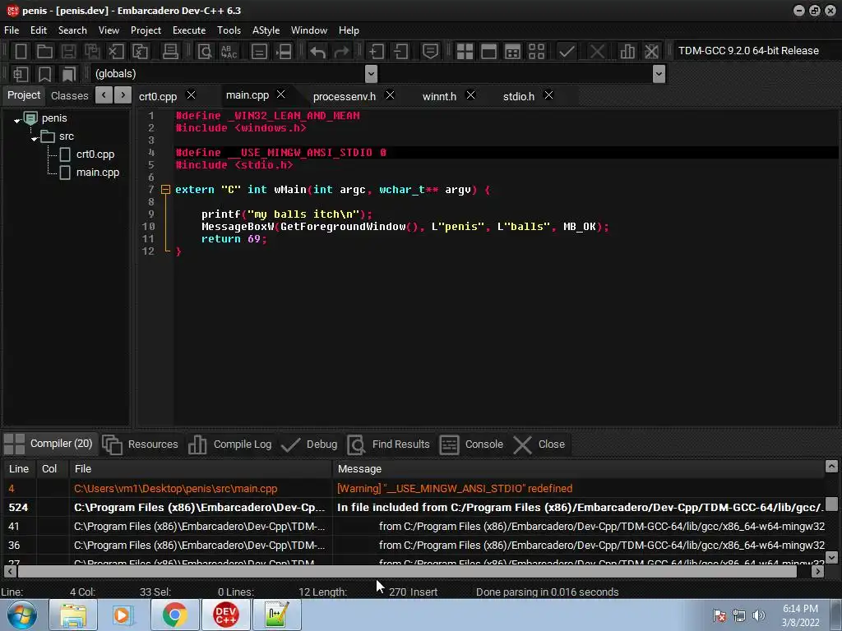
Task: Click the Toggle Bookmark icon
Action: coord(44,74)
